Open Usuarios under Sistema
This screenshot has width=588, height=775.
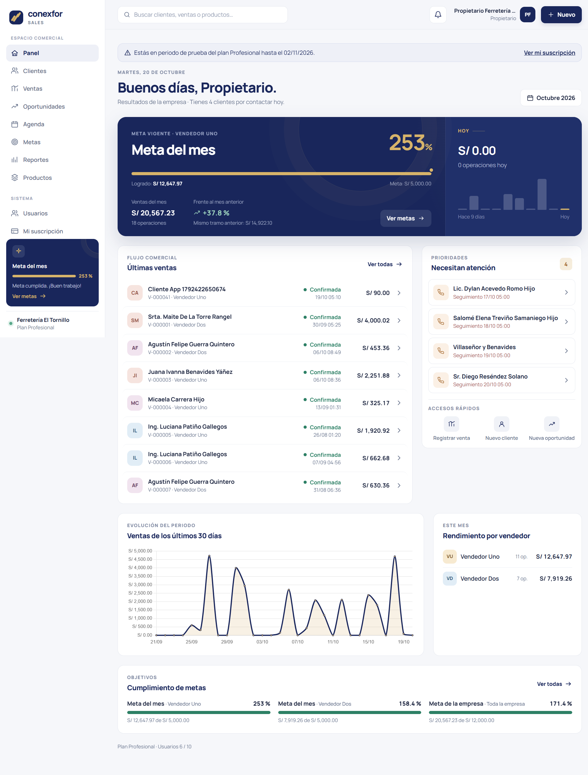(x=52, y=213)
